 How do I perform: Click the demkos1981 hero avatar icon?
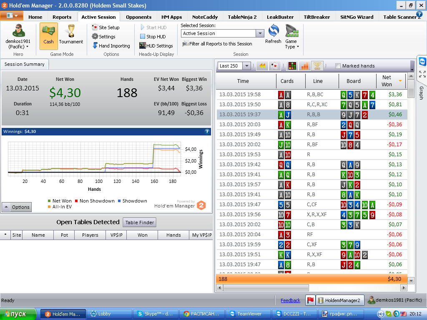[18, 30]
